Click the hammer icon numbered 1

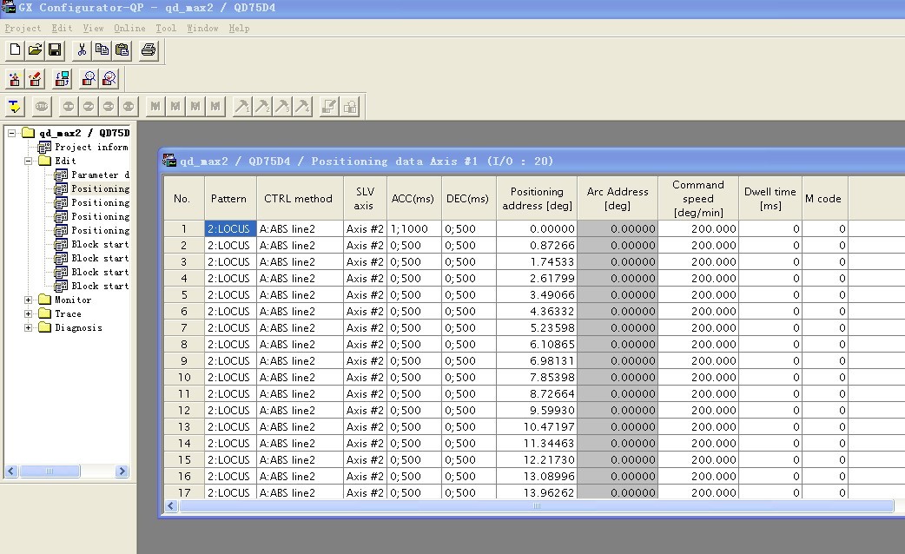point(242,106)
